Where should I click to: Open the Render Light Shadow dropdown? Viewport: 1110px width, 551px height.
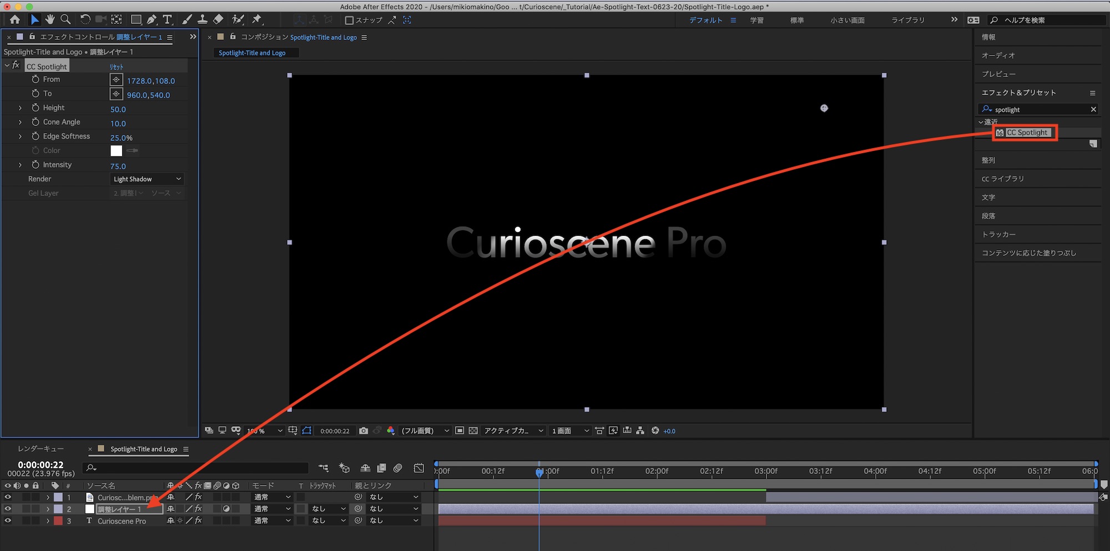coord(147,179)
